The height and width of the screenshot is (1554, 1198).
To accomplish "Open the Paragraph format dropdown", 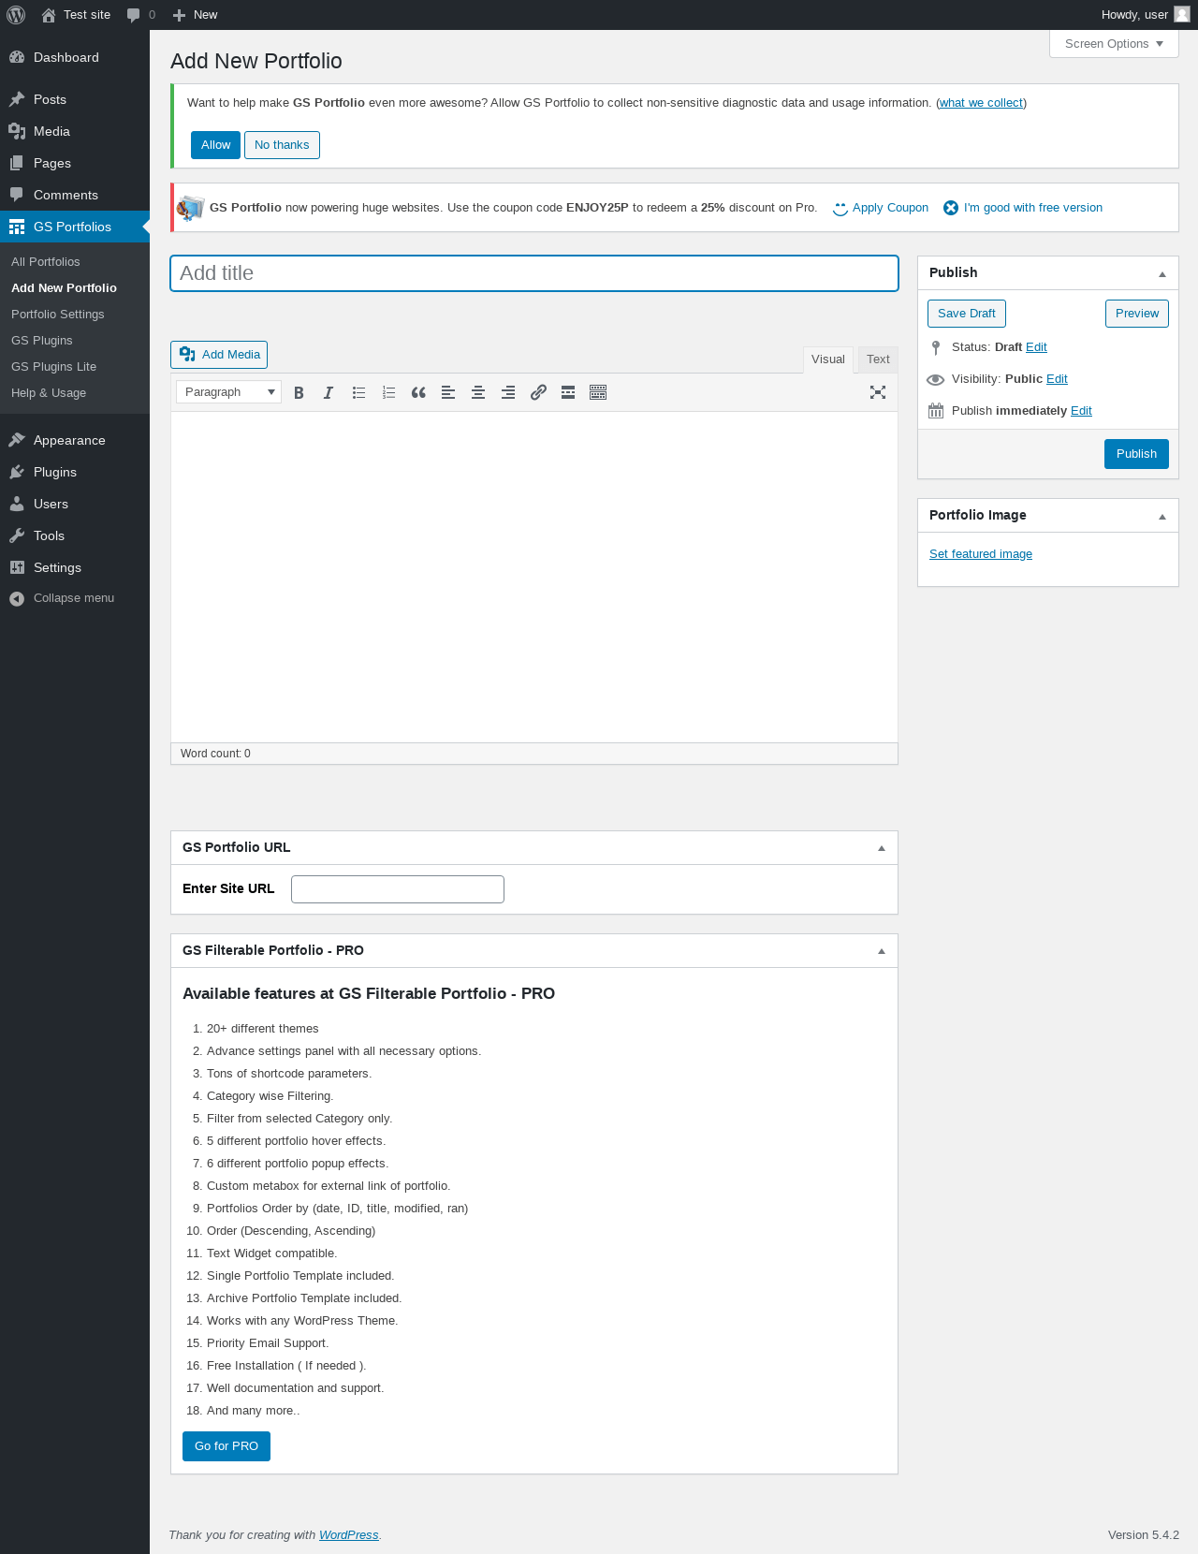I will tap(228, 392).
